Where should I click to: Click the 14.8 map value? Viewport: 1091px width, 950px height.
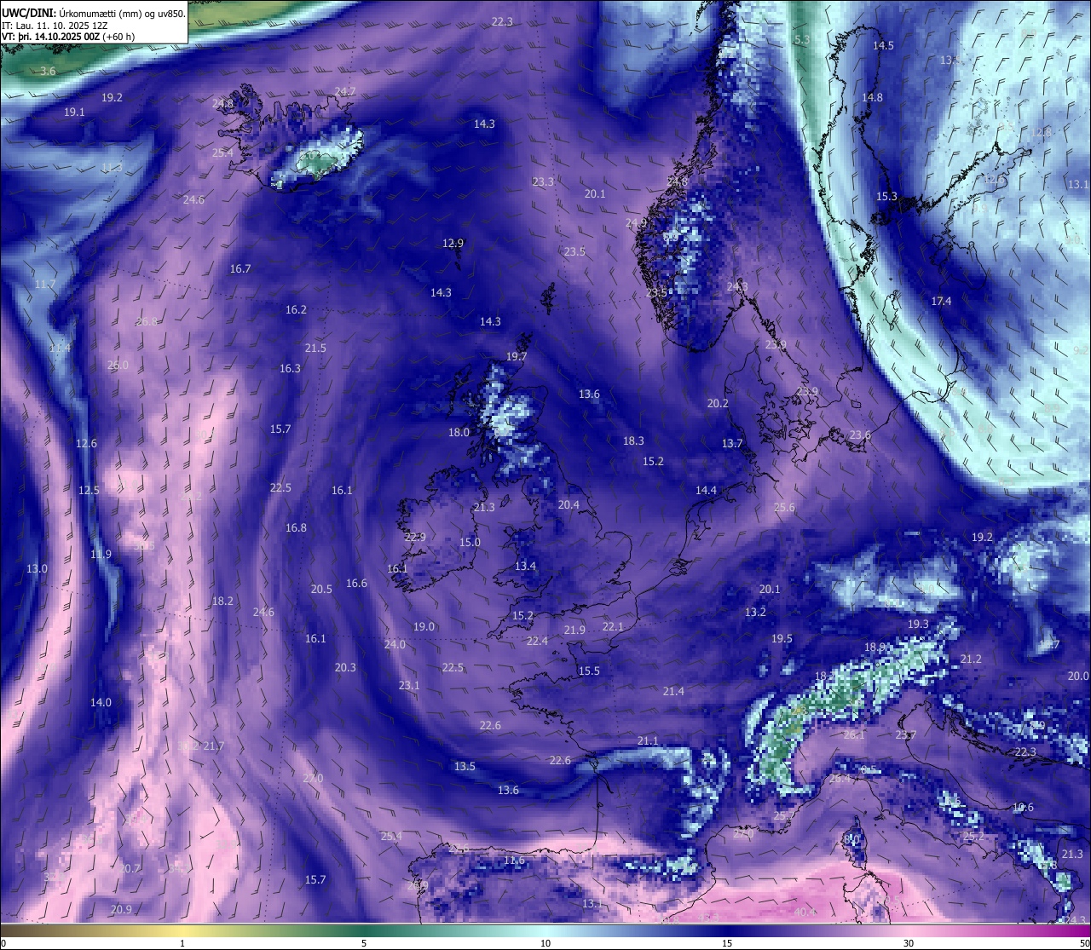(x=872, y=98)
